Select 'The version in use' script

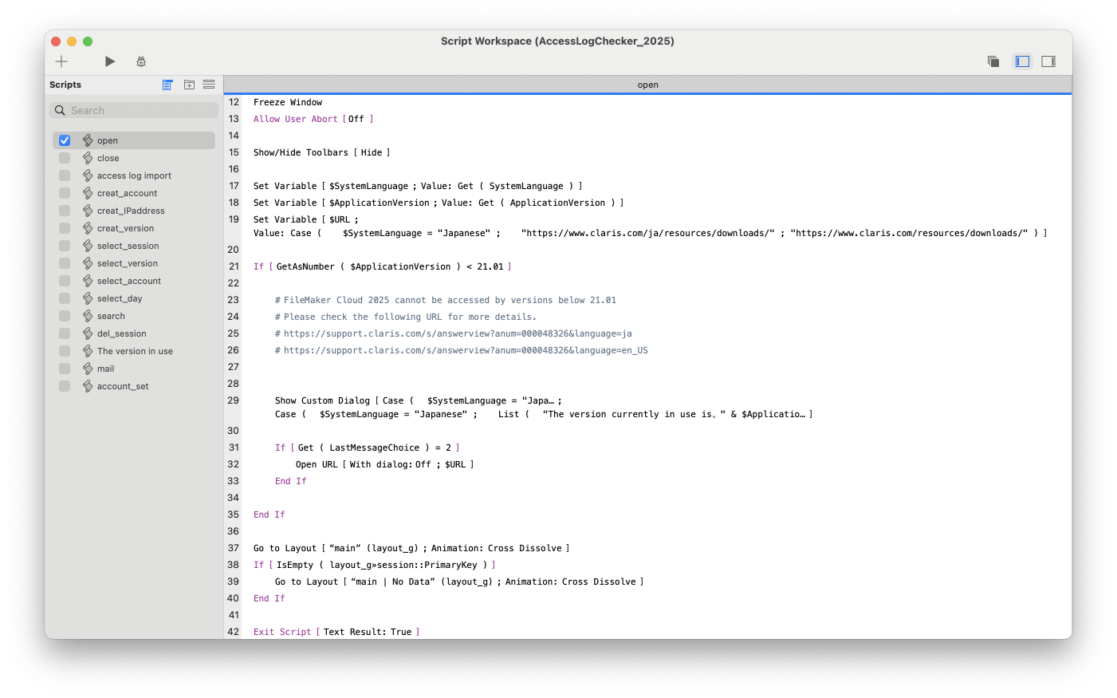point(135,351)
